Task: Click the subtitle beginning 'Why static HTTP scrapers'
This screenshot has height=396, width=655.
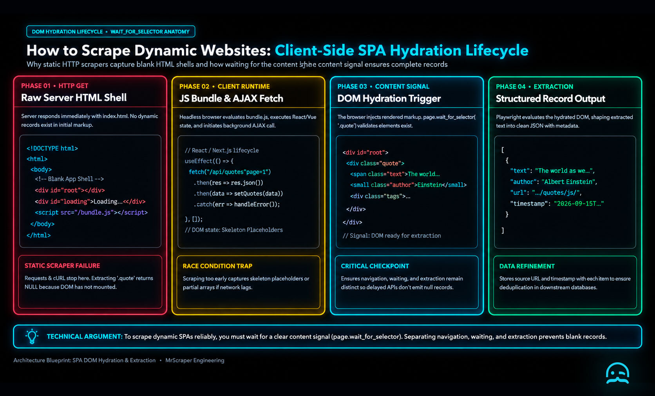Action: pyautogui.click(x=237, y=64)
